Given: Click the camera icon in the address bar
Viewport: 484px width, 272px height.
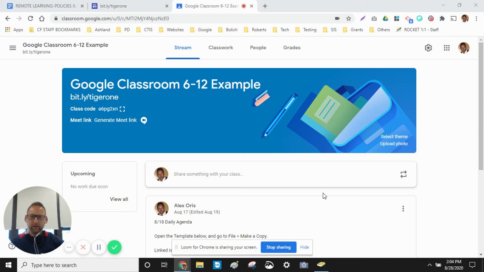Looking at the screenshot, I should [x=337, y=19].
